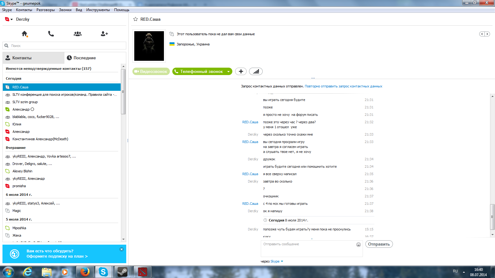This screenshot has height=278, width=495.
Task: Open Константинов Александр(McDeath) conversation
Action: point(62,139)
